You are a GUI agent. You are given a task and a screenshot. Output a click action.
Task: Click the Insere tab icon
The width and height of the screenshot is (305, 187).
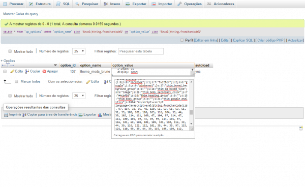(x=106, y=4)
